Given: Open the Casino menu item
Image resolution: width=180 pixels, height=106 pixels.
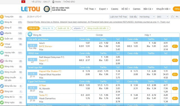Looking at the screenshot, I should point(114,9).
